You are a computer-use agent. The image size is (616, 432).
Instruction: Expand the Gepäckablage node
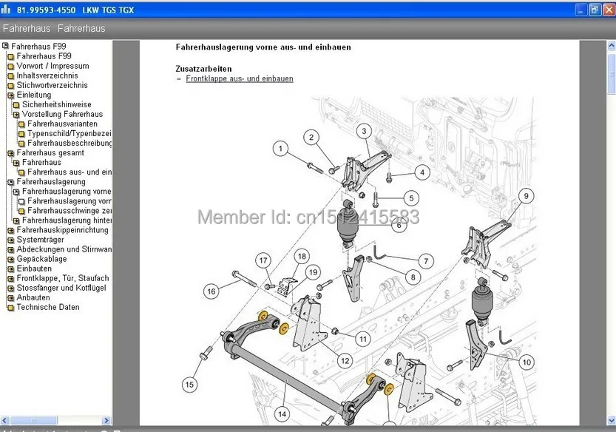(10, 259)
